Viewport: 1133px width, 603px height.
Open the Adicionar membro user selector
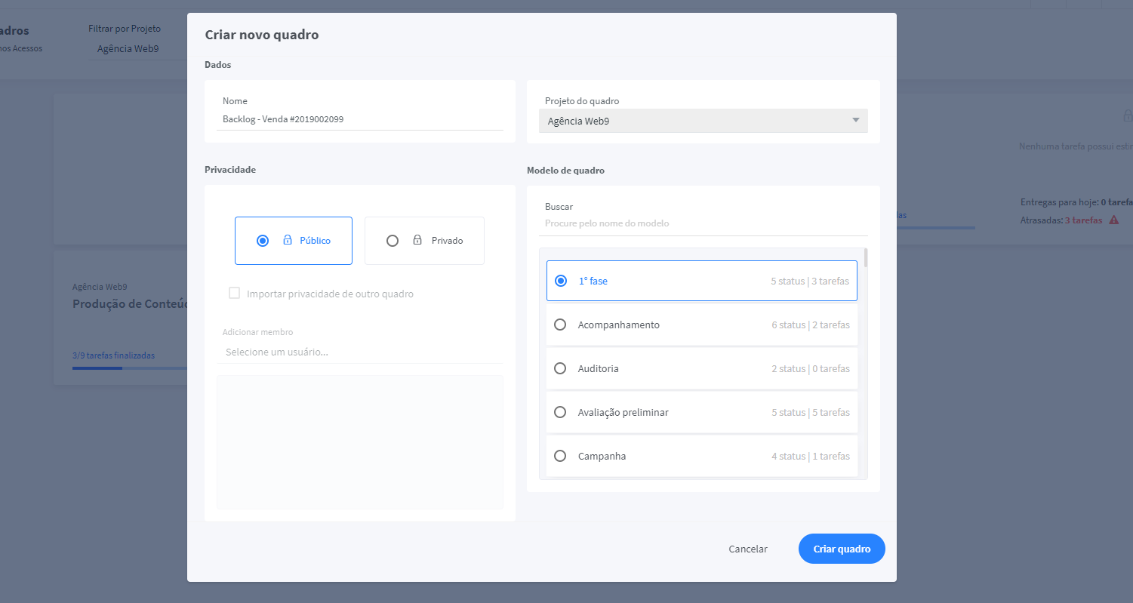pos(360,352)
